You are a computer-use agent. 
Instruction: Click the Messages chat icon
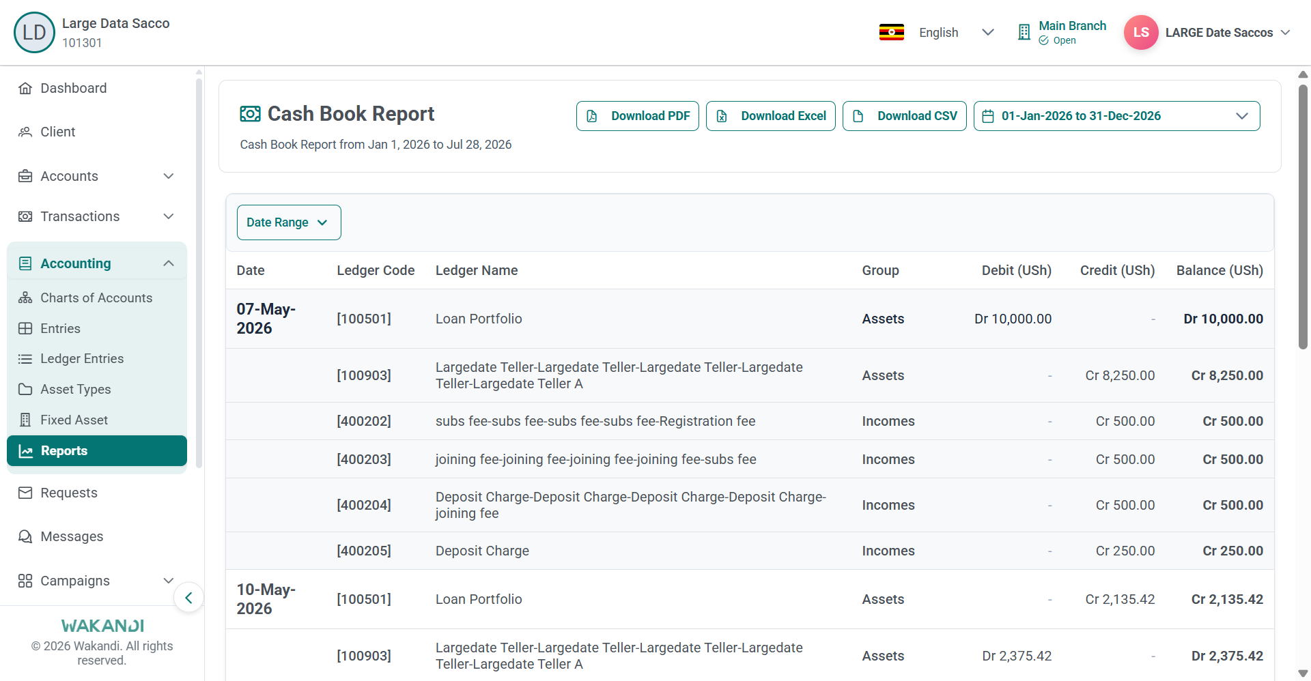25,536
